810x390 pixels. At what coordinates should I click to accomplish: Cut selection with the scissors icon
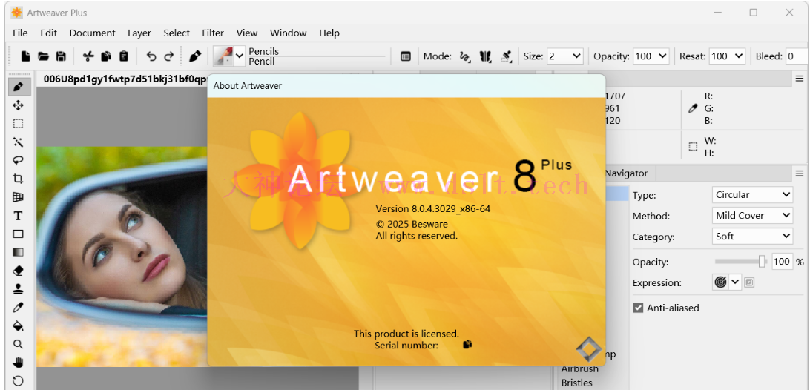88,56
